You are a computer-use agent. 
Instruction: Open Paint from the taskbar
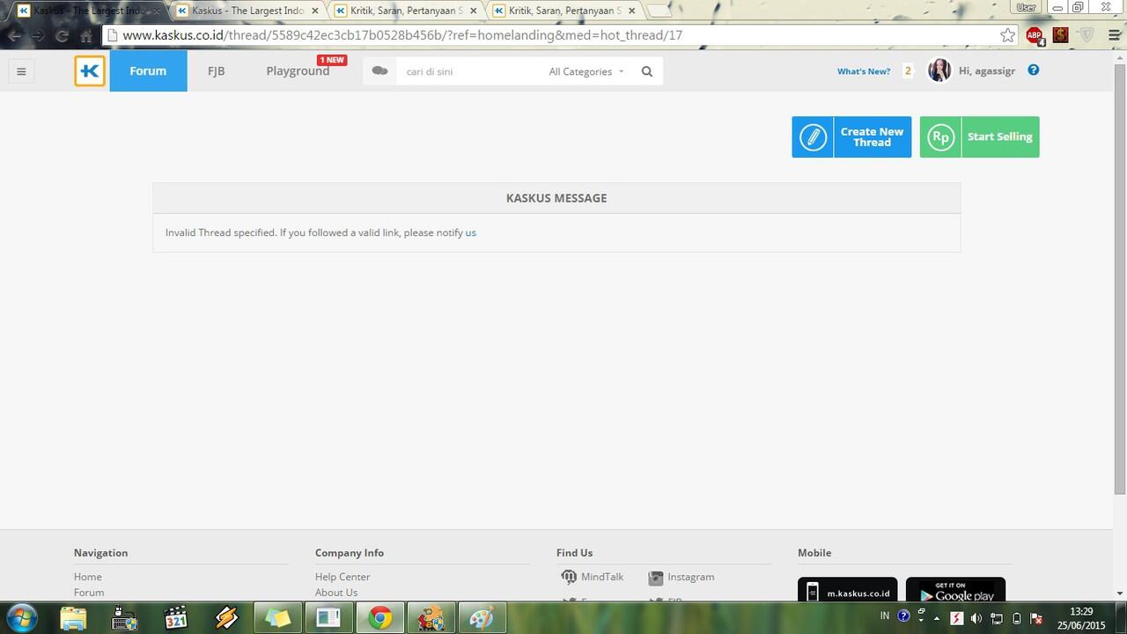click(482, 618)
